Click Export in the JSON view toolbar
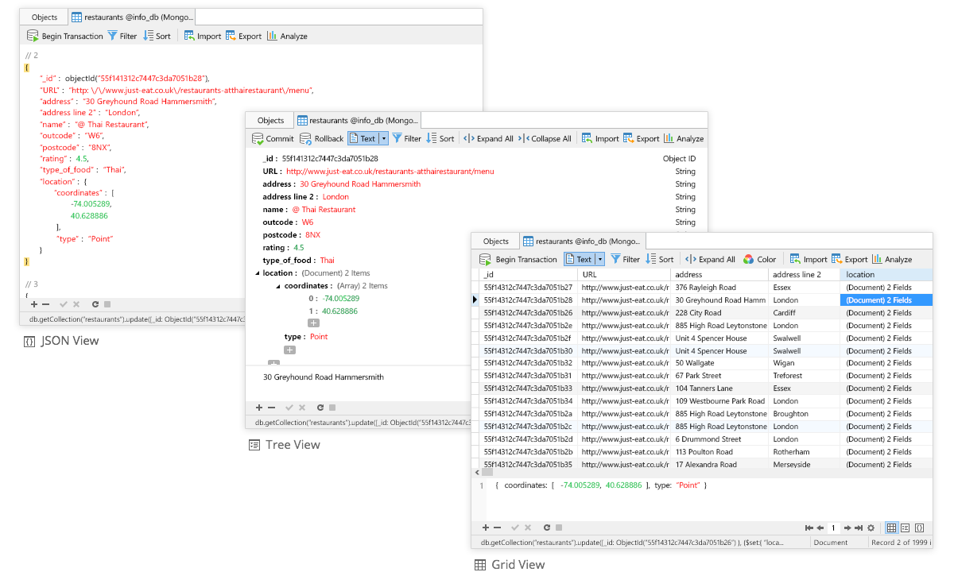The width and height of the screenshot is (954, 572). pos(243,36)
